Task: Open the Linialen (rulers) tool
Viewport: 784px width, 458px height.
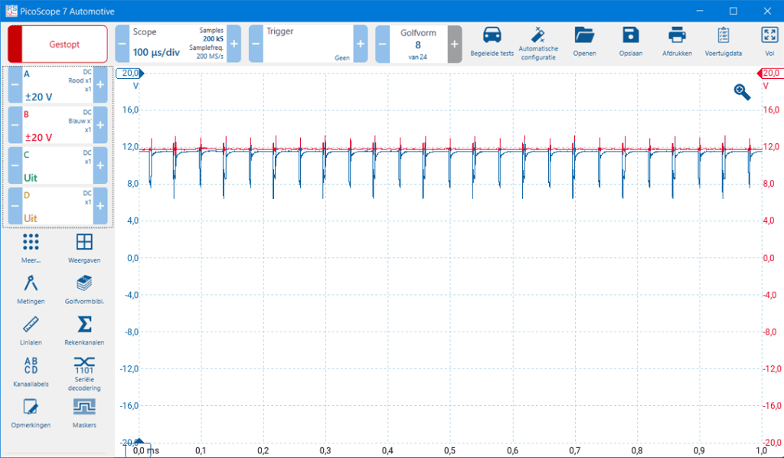Action: click(31, 329)
